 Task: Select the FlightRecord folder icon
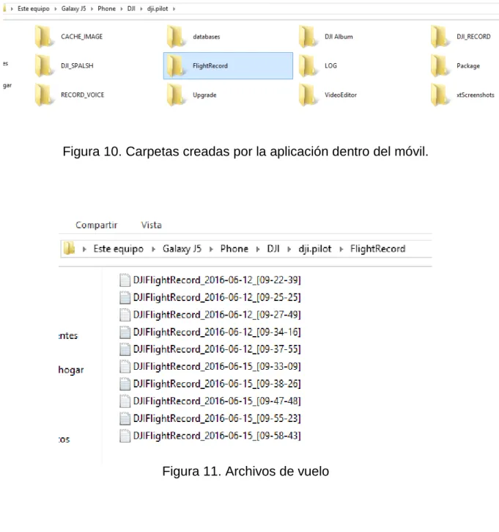(176, 66)
